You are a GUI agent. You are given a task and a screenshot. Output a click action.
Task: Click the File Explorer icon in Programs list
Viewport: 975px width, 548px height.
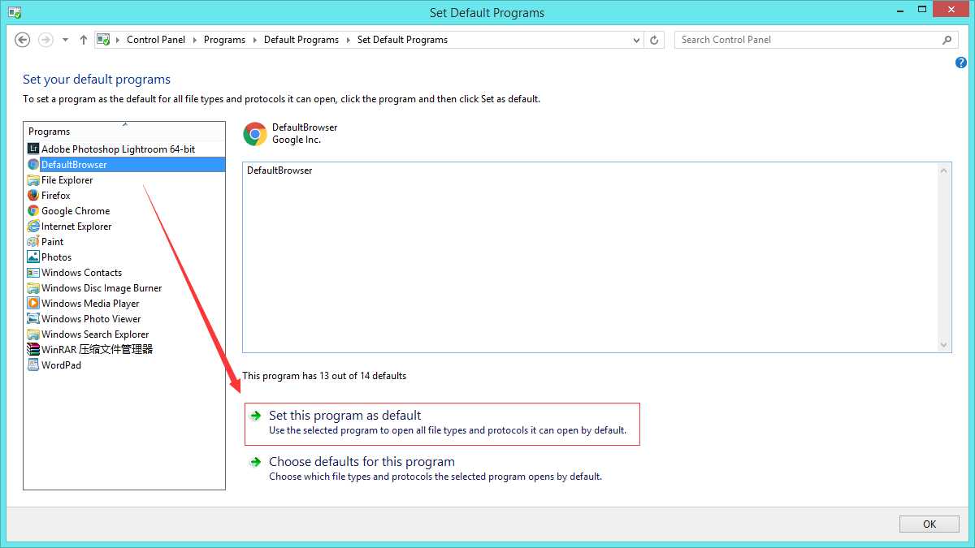click(33, 180)
